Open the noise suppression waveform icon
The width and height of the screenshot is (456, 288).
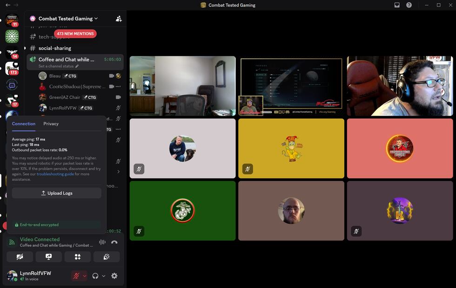(x=102, y=242)
